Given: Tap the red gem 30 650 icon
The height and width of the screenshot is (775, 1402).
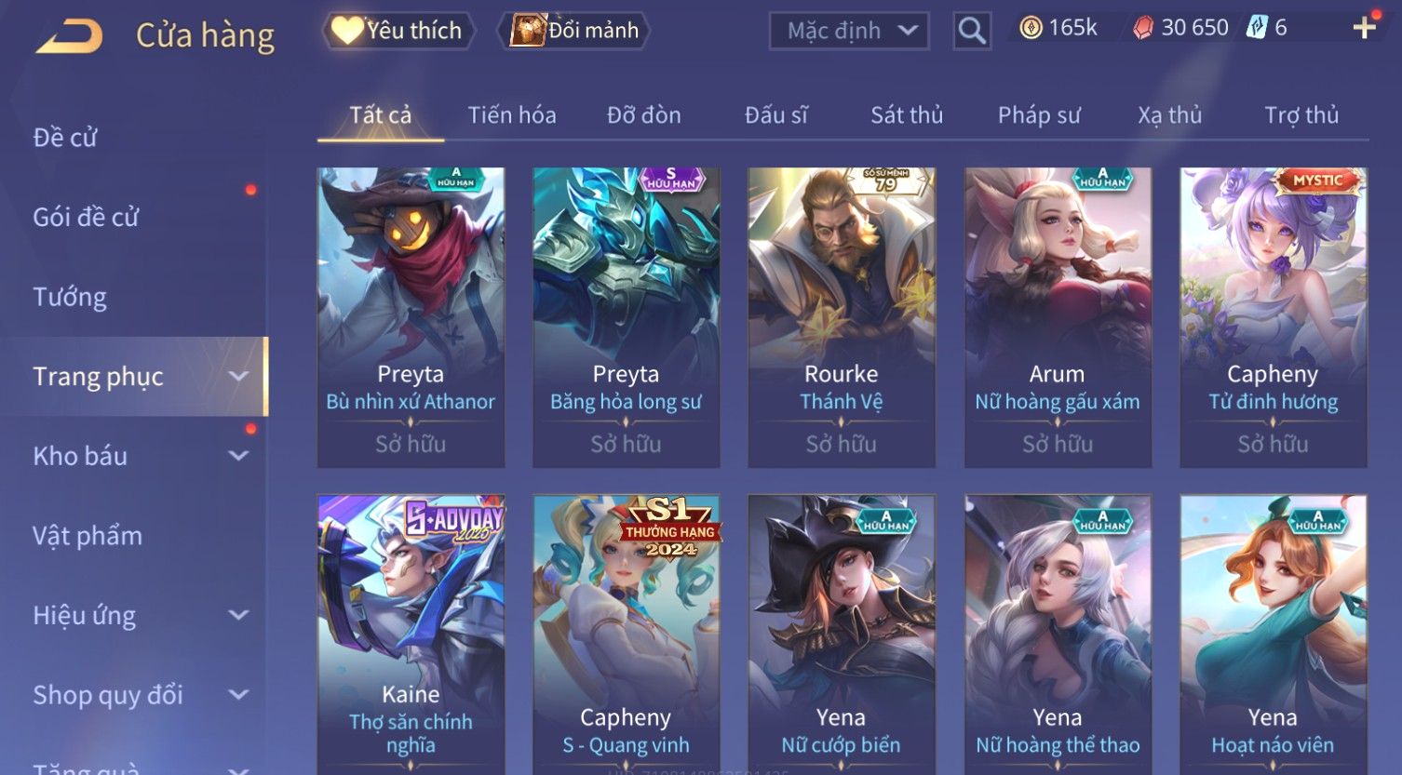Looking at the screenshot, I should [1142, 28].
